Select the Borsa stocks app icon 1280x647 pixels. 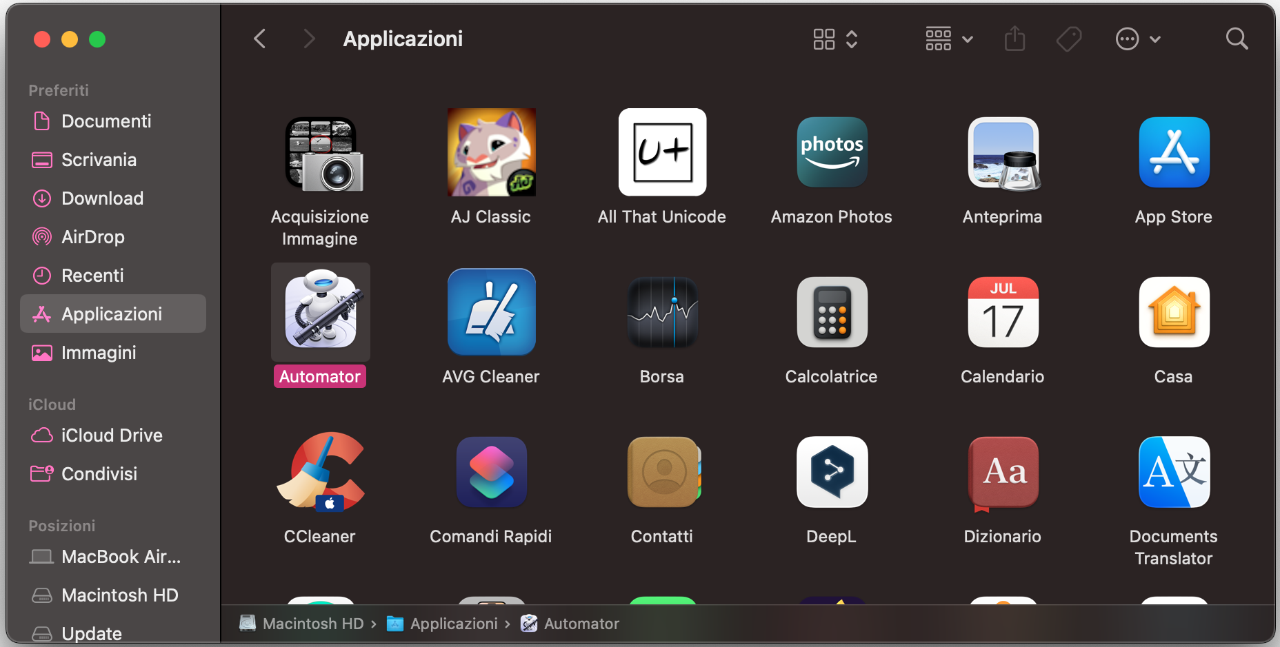tap(662, 312)
